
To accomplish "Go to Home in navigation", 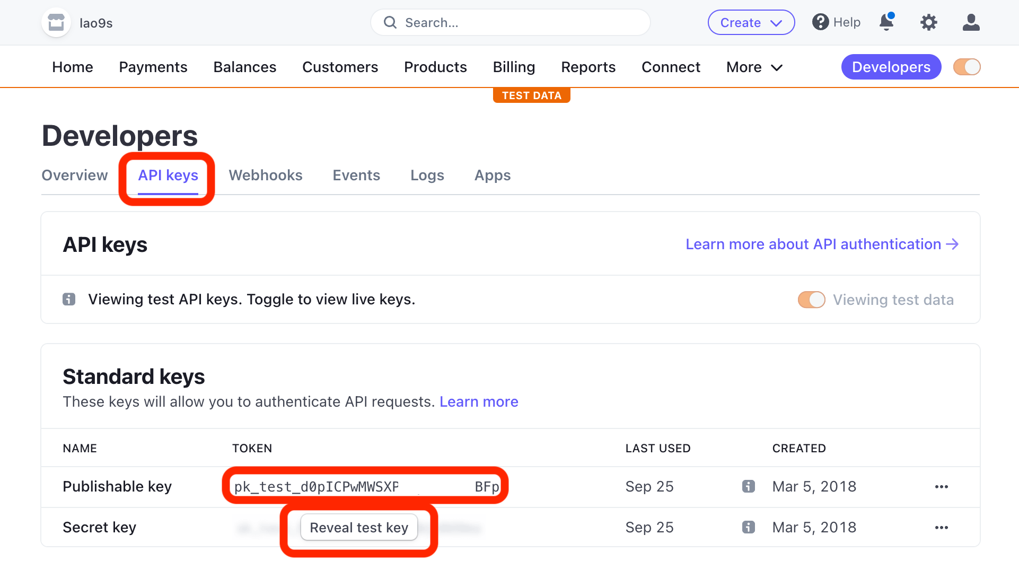I will pos(73,67).
